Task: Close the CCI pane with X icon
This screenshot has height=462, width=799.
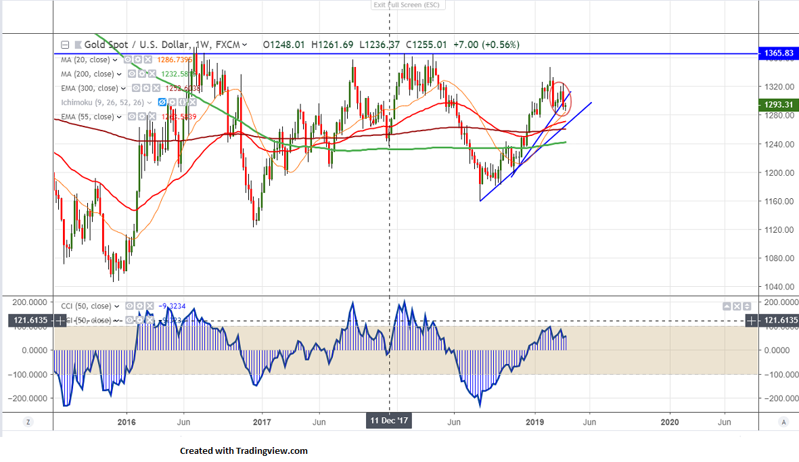Action: 737,306
